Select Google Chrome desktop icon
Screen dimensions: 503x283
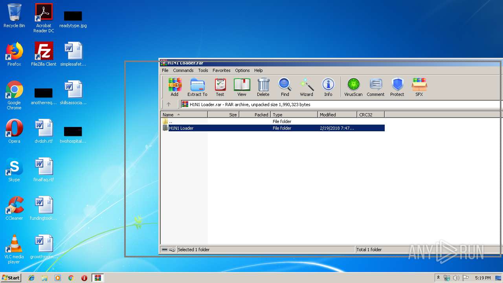14,95
